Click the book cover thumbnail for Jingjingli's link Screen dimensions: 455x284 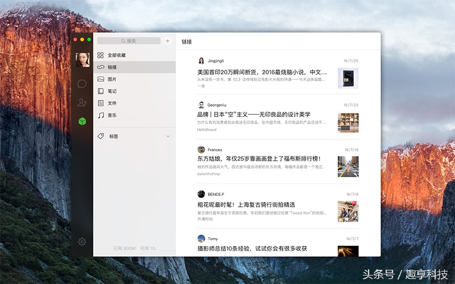pos(348,78)
